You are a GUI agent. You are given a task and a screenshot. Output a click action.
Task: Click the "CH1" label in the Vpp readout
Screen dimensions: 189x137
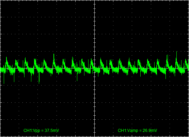pos(26,131)
